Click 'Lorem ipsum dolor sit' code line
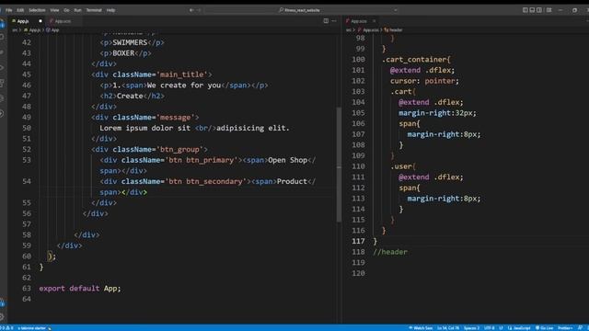The image size is (589, 331). pos(194,128)
